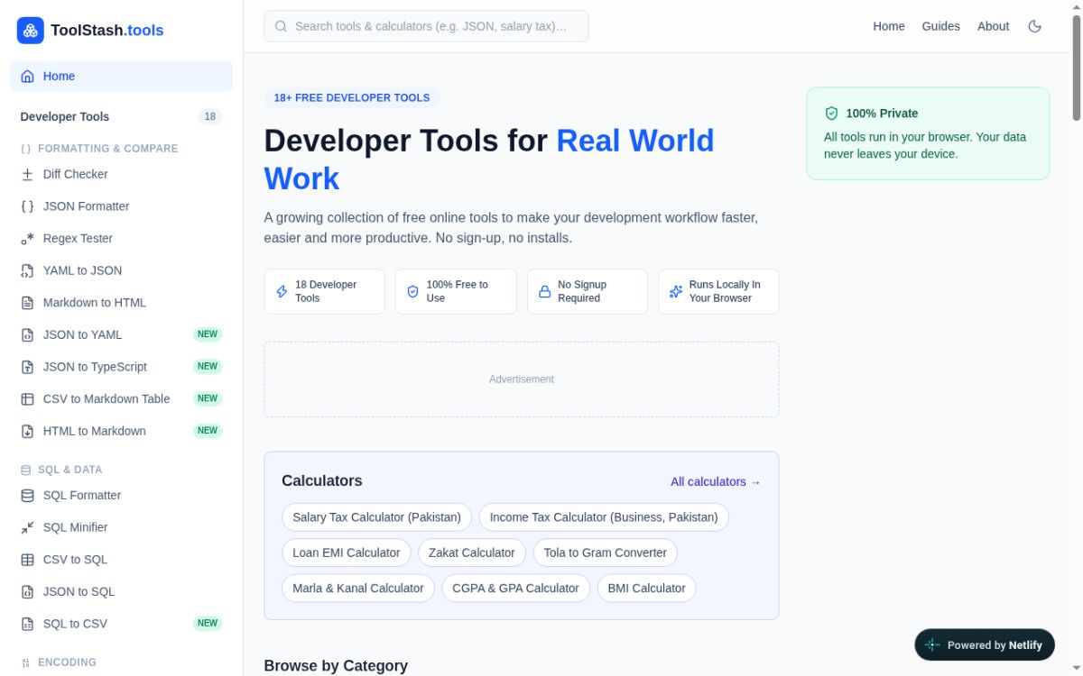Screen dimensions: 1083x676
Task: Click the NEW badge beside HTML to Markdown
Action: [208, 431]
